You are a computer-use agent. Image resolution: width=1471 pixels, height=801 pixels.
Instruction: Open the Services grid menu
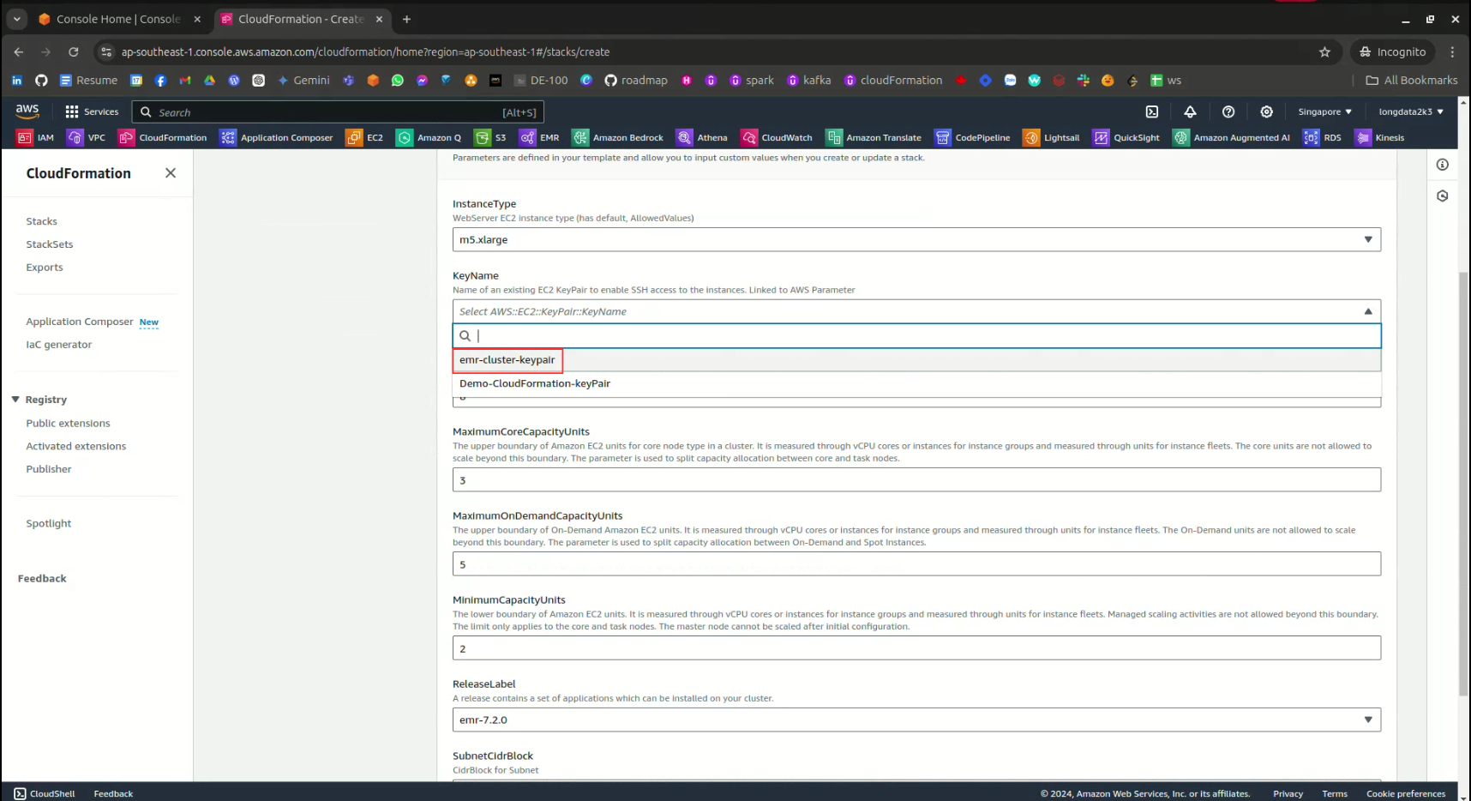(92, 111)
